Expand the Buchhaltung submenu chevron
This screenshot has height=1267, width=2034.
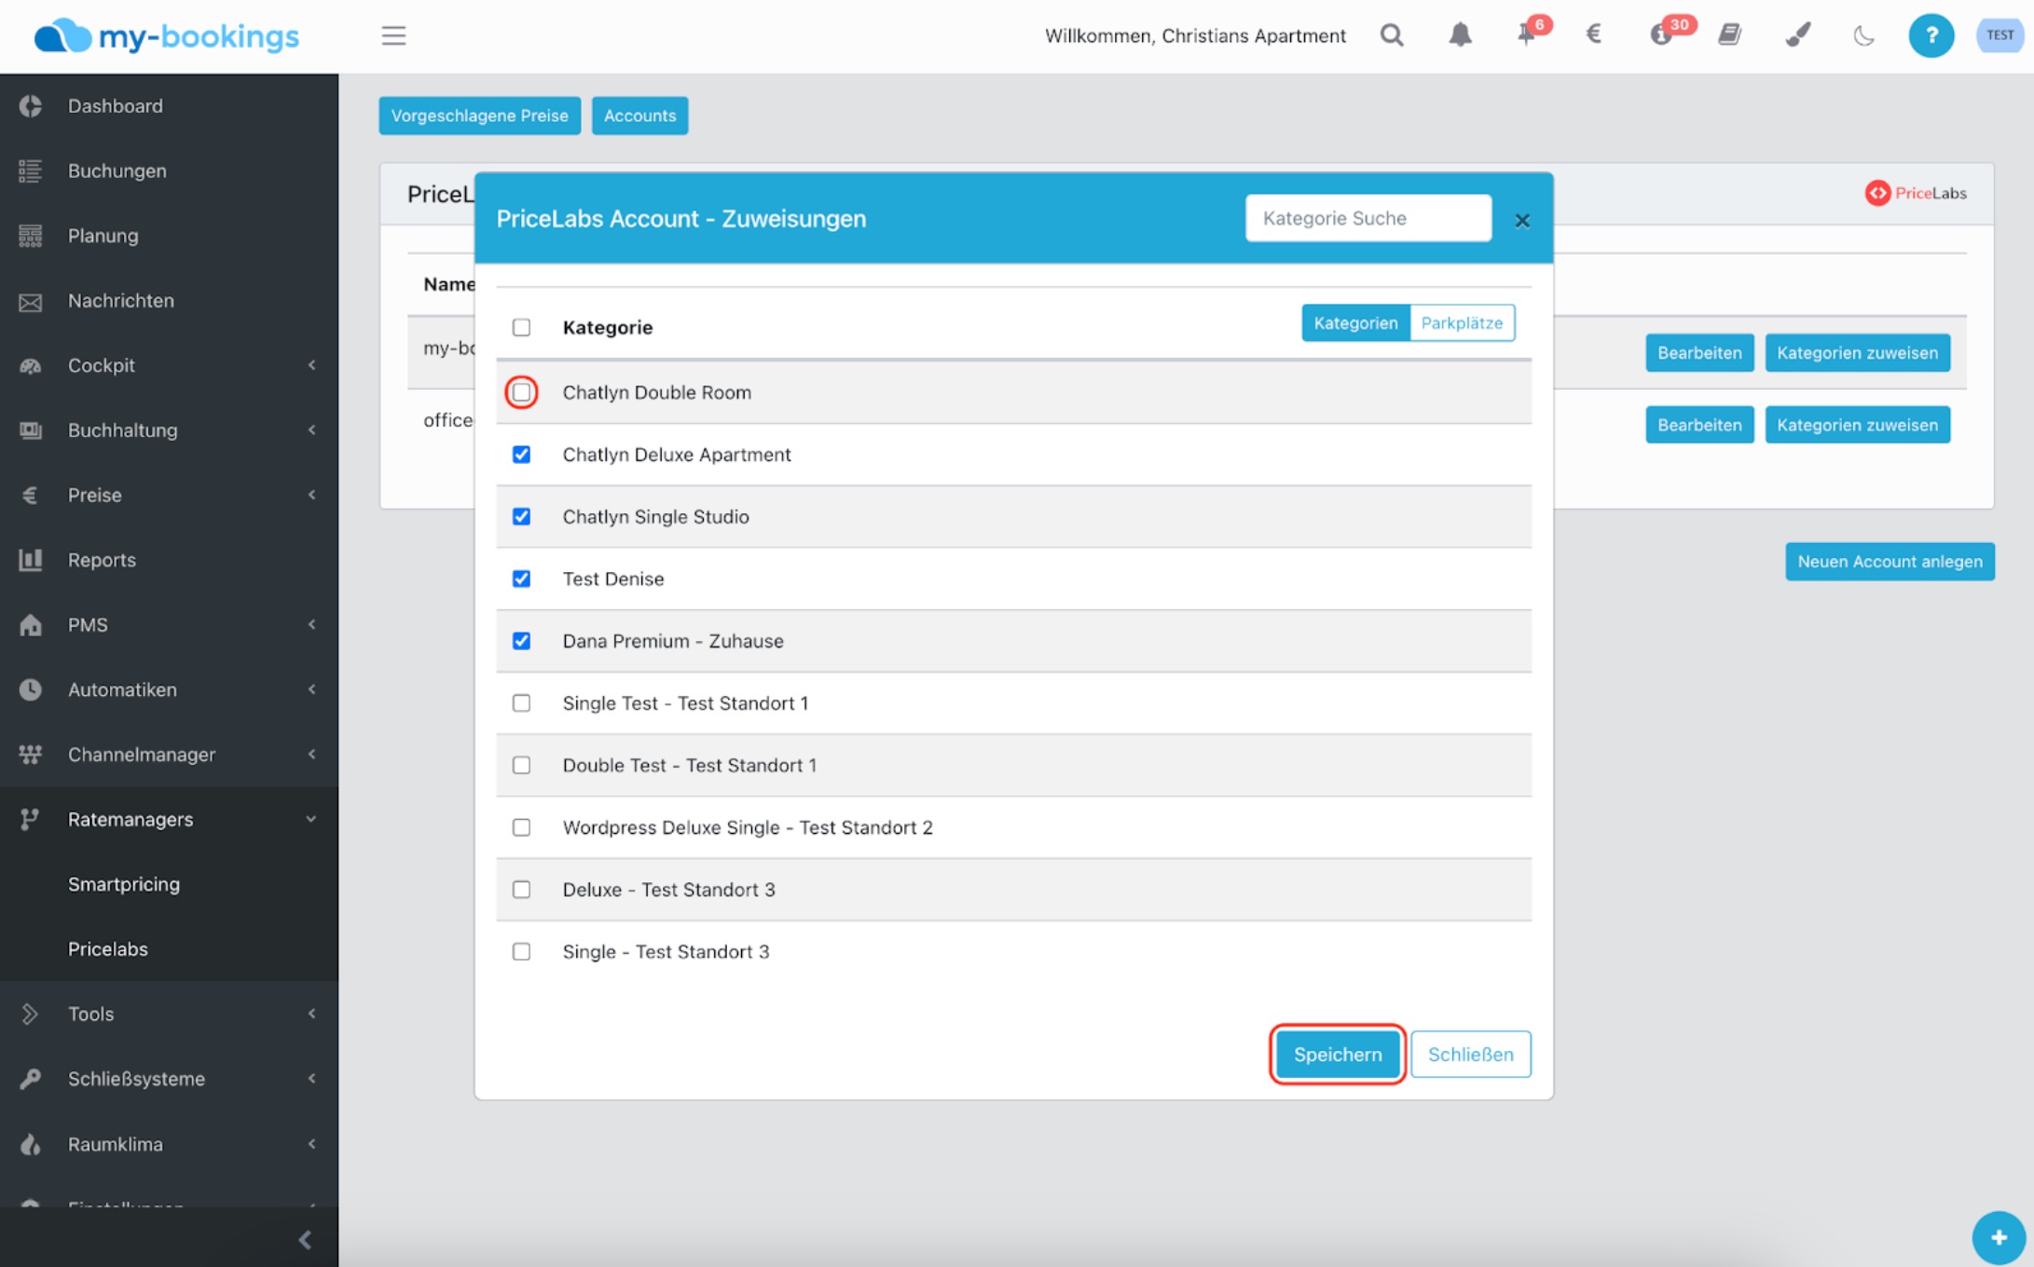(x=311, y=430)
